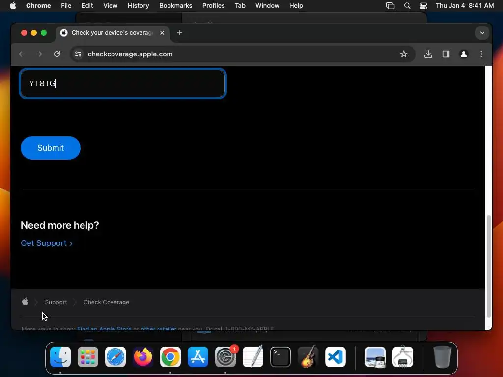Open the Apple menu
503x377 pixels.
(x=13, y=6)
